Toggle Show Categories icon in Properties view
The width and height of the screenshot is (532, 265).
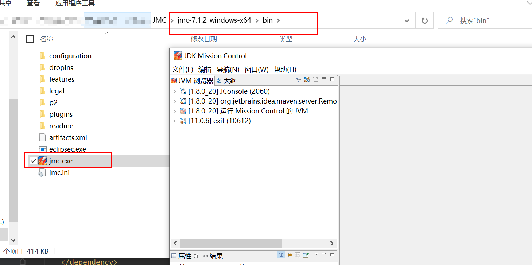281,255
